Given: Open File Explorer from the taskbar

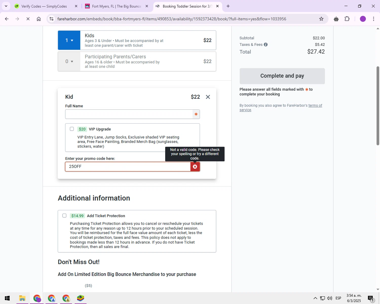Looking at the screenshot, I should 22,298.
